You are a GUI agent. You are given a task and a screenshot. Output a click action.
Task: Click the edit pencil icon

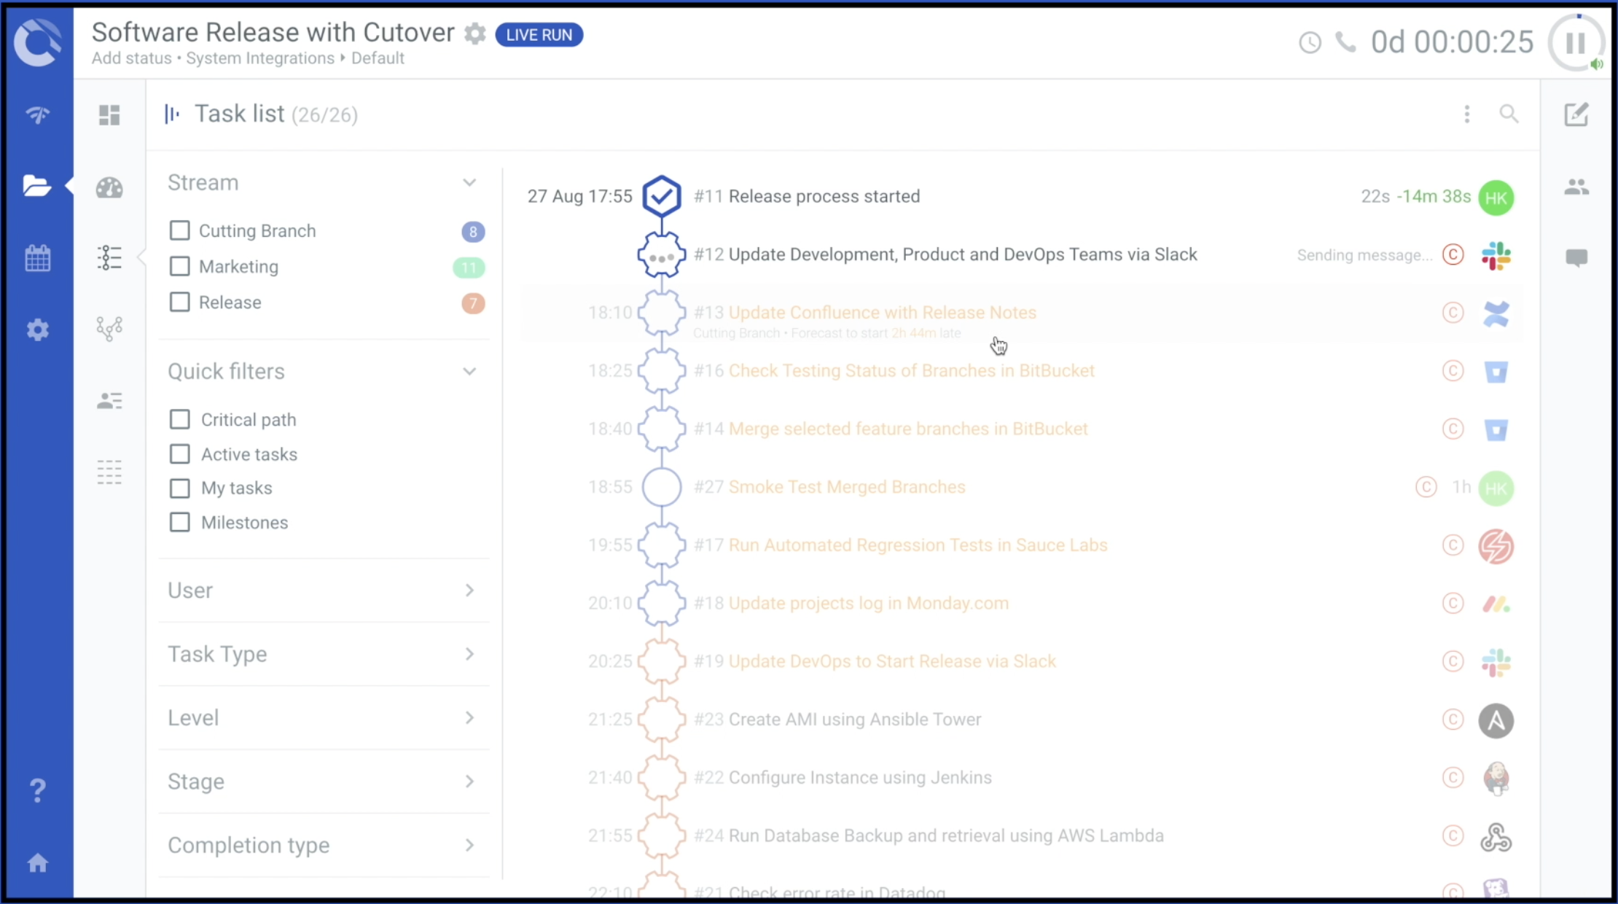click(1576, 114)
